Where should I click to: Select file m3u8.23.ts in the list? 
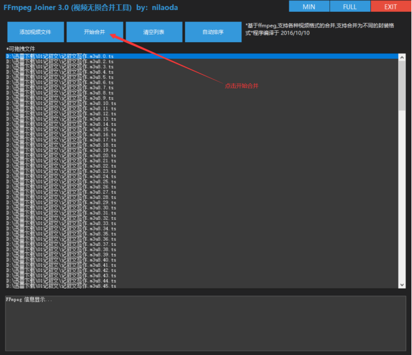202,171
